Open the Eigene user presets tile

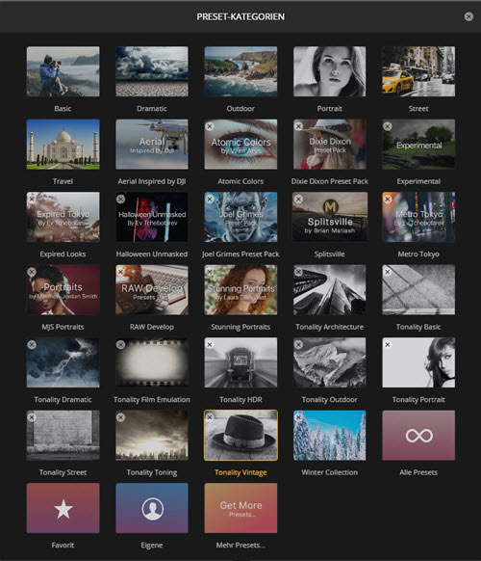152,508
